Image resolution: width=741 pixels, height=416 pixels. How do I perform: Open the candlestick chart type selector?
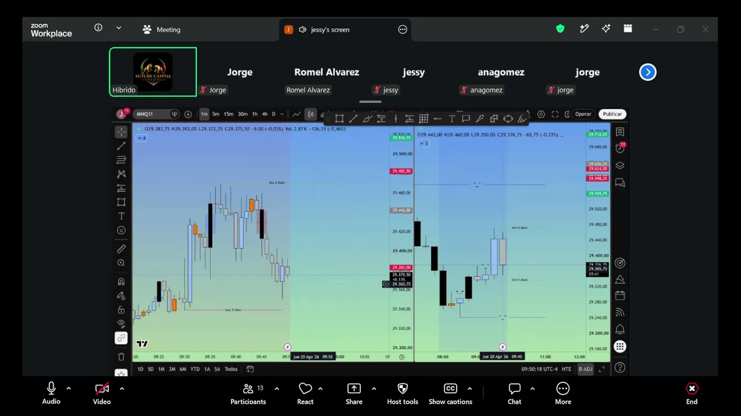coord(311,114)
